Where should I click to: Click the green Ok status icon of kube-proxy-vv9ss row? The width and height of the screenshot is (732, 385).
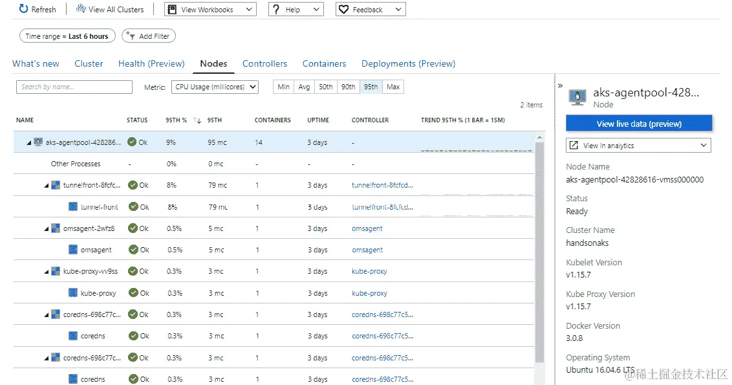click(x=133, y=271)
